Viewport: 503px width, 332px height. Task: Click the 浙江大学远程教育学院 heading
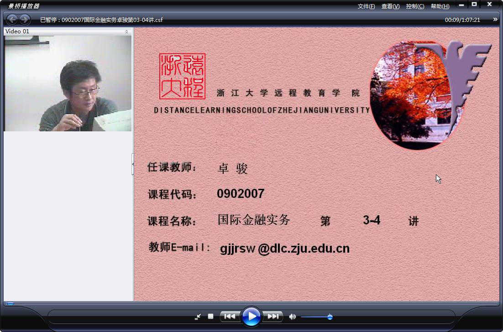coord(288,93)
